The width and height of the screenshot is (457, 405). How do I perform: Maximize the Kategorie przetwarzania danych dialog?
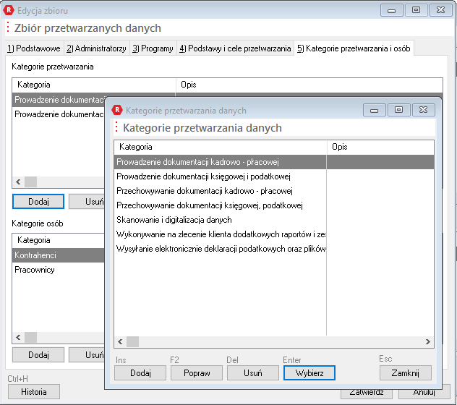(x=398, y=110)
